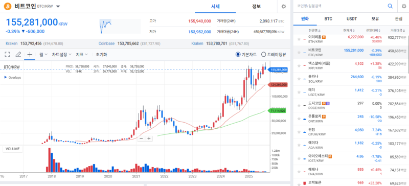Open the 월 interval dropdown

coord(43,55)
